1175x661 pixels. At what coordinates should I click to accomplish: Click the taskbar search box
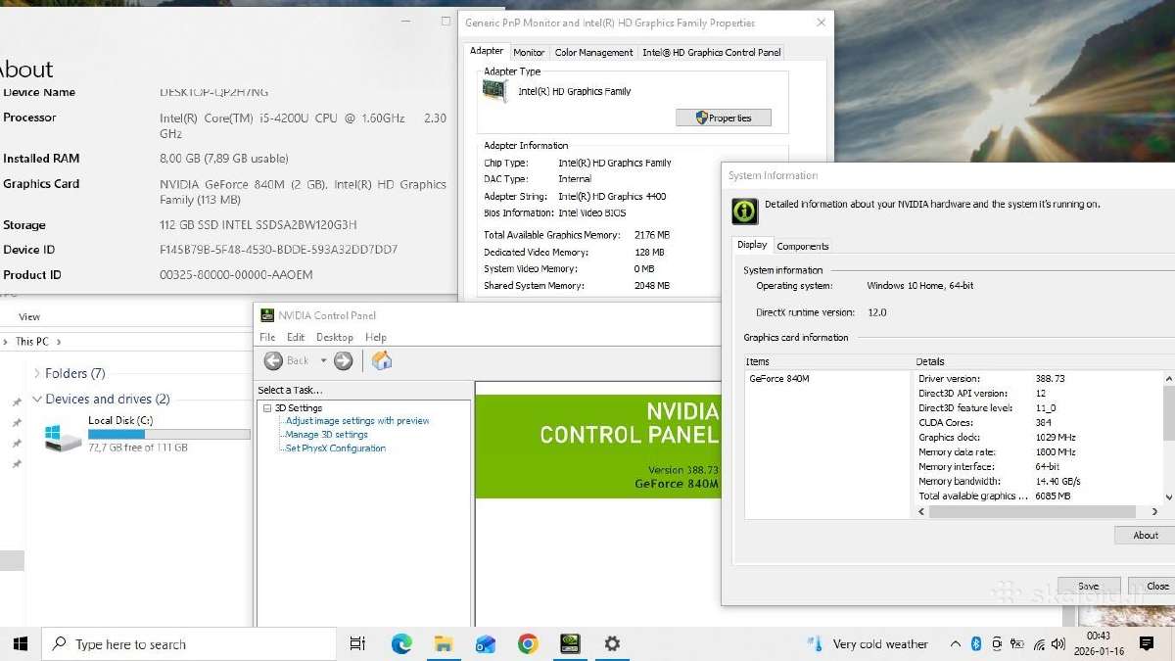pos(189,643)
